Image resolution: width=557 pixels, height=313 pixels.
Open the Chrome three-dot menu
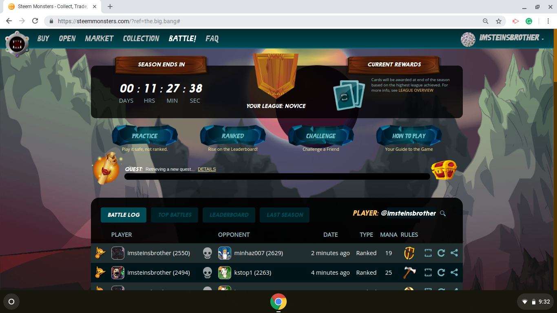pyautogui.click(x=548, y=21)
